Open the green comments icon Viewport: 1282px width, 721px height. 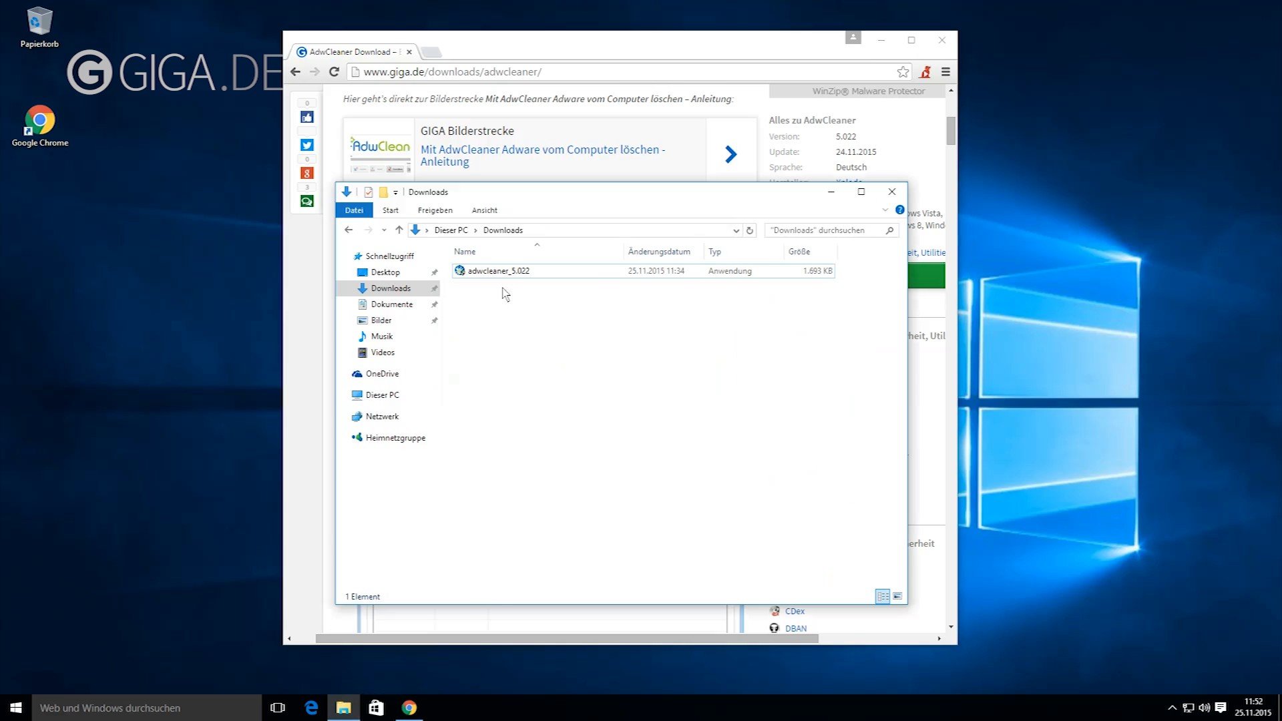pyautogui.click(x=307, y=201)
